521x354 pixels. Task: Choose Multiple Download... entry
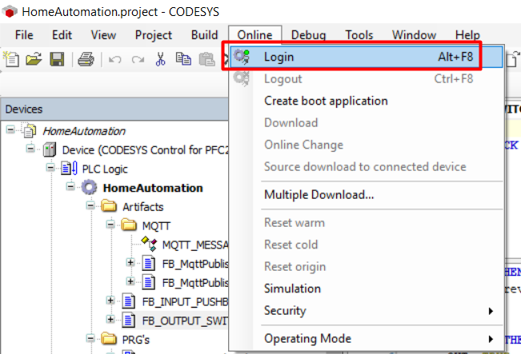tap(367, 195)
